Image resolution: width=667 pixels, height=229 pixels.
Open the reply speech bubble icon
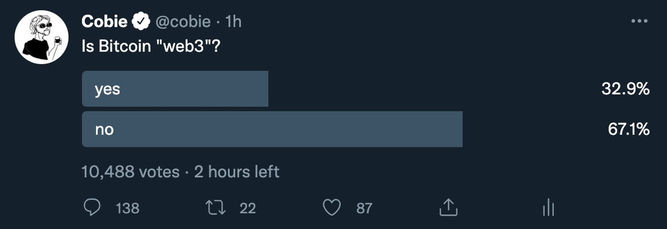point(92,208)
